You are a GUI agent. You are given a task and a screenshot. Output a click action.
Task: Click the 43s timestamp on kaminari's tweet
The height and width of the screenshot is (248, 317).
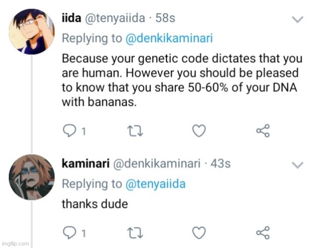pyautogui.click(x=221, y=163)
